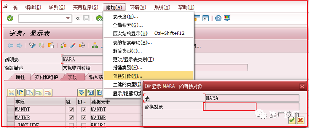The image size is (309, 128).
Task: Open the 转到(G) menu
Action: coord(57,7)
